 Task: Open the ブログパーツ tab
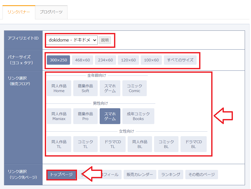point(51,12)
